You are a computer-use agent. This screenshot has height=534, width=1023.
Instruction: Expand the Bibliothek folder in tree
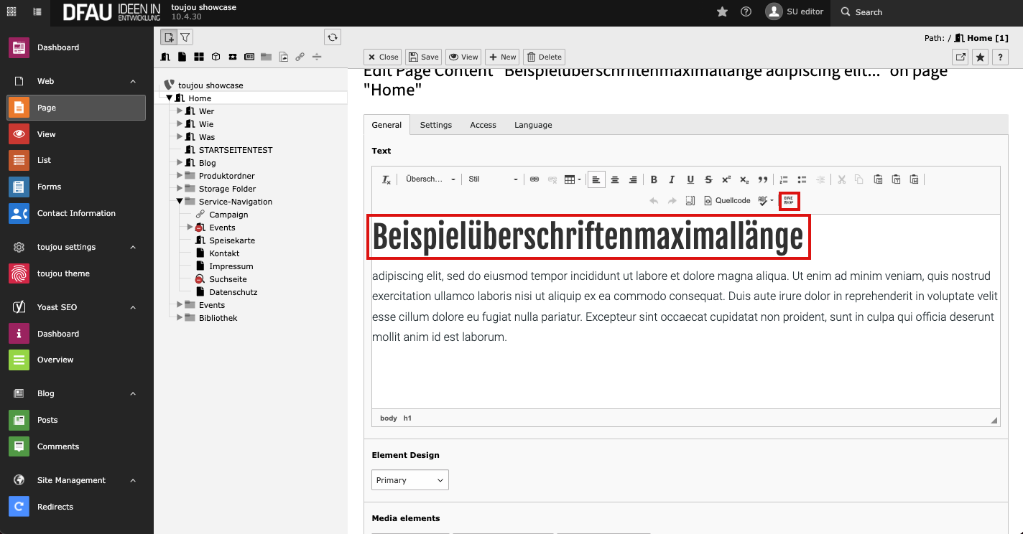[180, 318]
